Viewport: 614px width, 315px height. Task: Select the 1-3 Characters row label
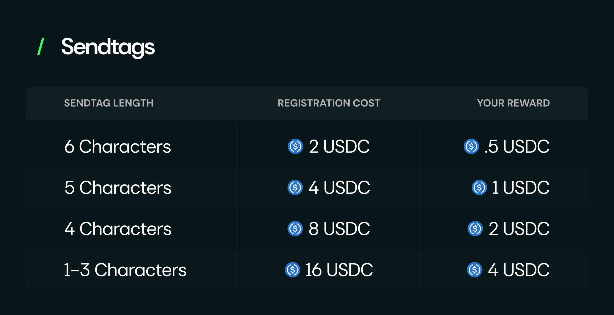pos(125,270)
